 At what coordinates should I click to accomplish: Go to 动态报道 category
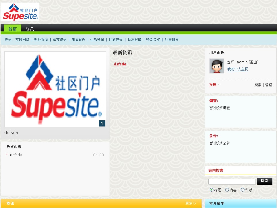134,40
